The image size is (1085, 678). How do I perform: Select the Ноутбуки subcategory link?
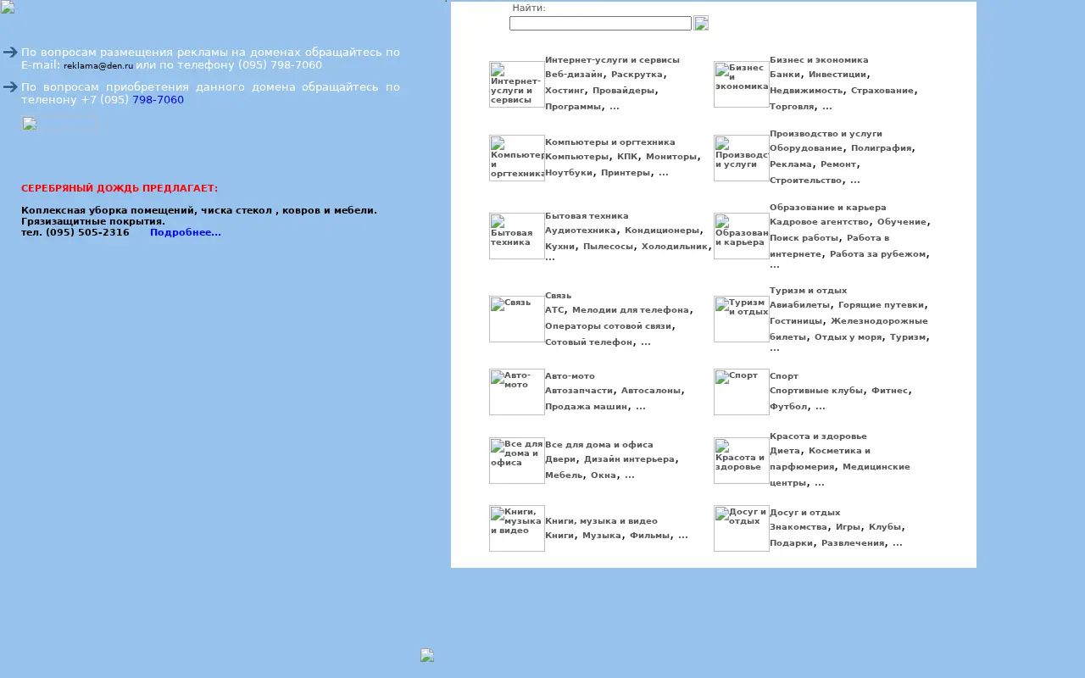point(569,173)
